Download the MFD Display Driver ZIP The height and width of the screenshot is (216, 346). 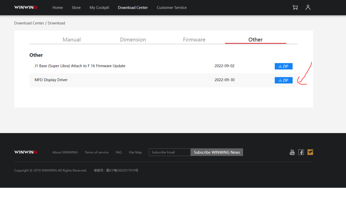(284, 80)
